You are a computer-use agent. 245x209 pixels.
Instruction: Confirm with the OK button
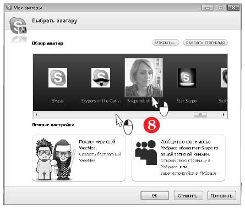[155, 196]
